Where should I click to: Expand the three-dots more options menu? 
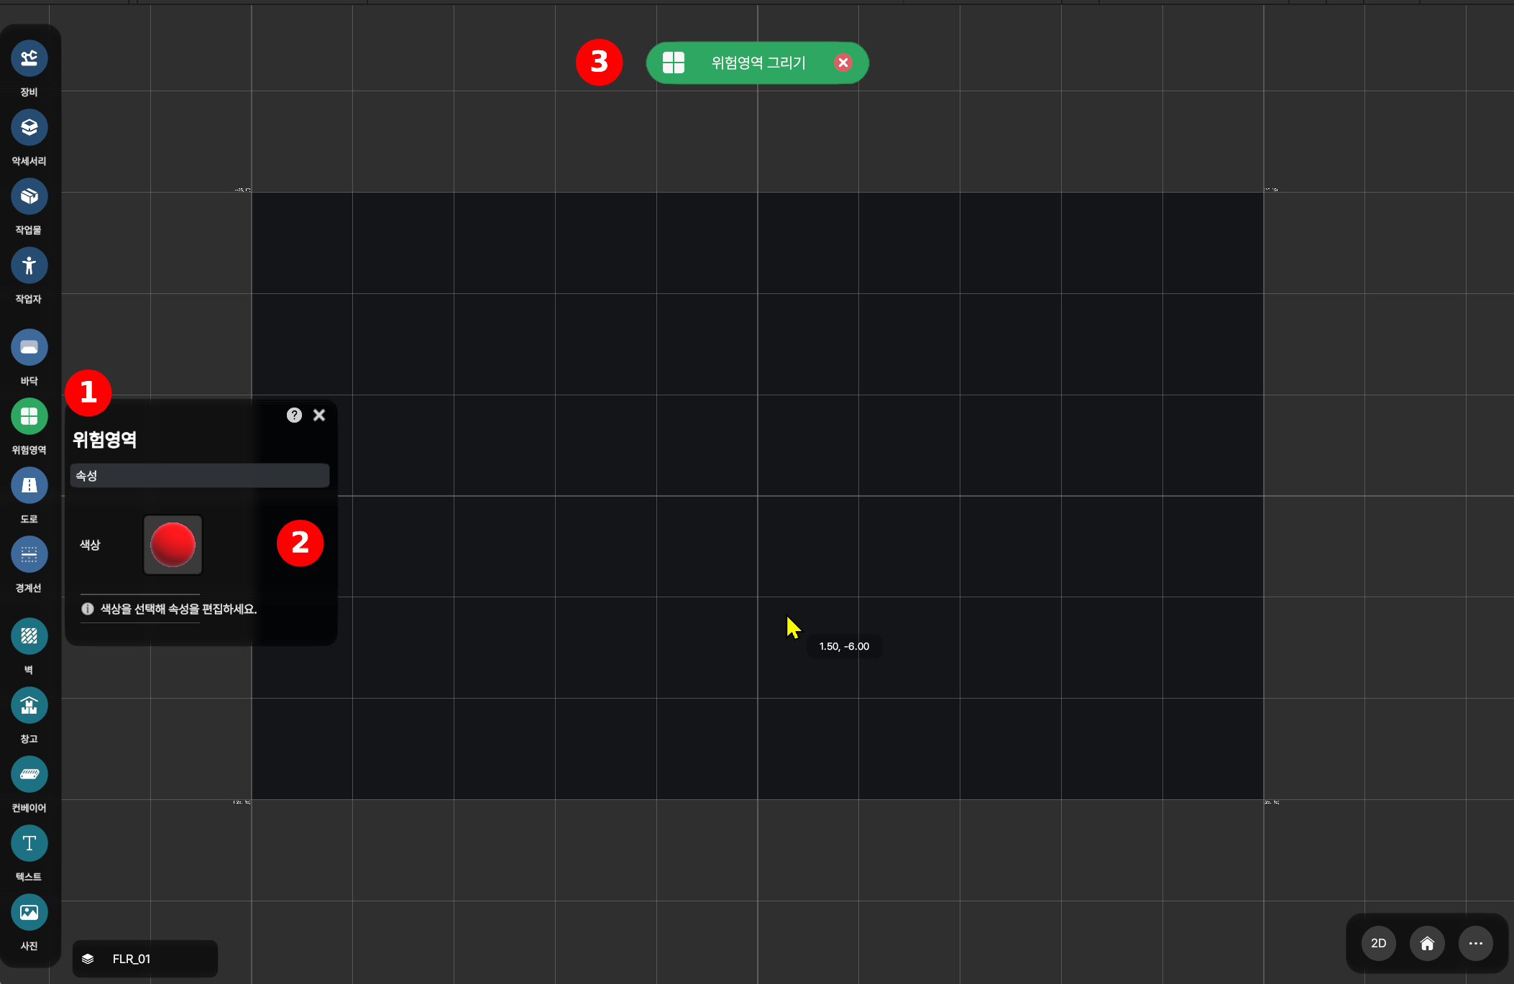[1475, 943]
